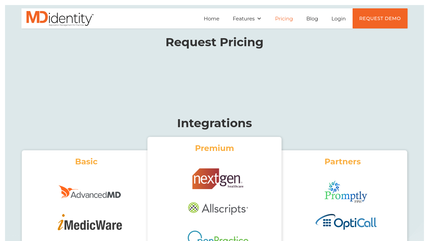Click the iMedicWare logo
Image resolution: width=429 pixels, height=241 pixels.
[x=90, y=223]
